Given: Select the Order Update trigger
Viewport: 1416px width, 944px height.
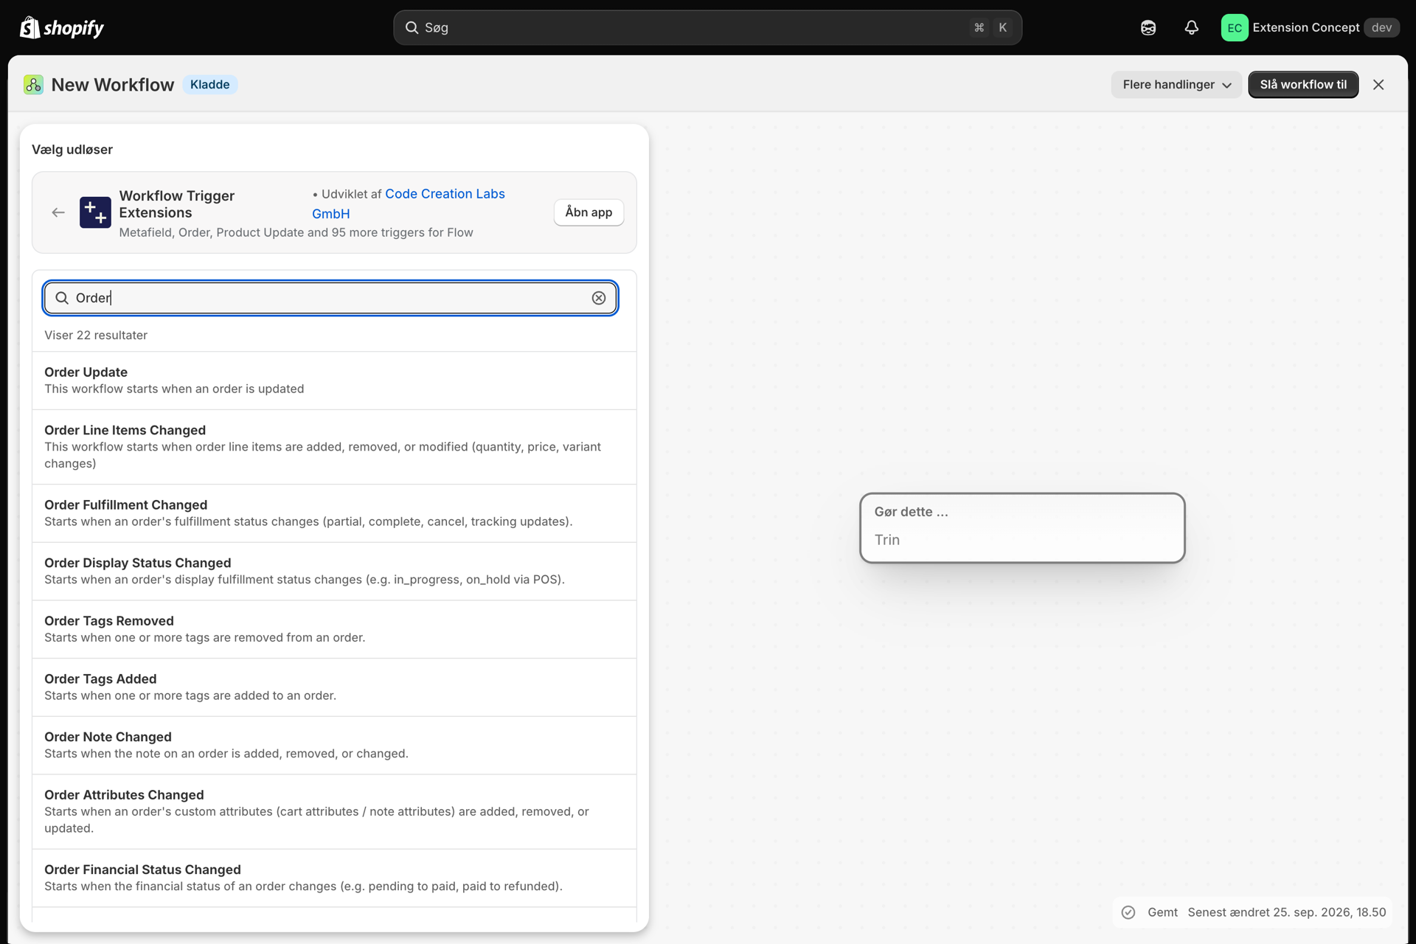Looking at the screenshot, I should [334, 381].
